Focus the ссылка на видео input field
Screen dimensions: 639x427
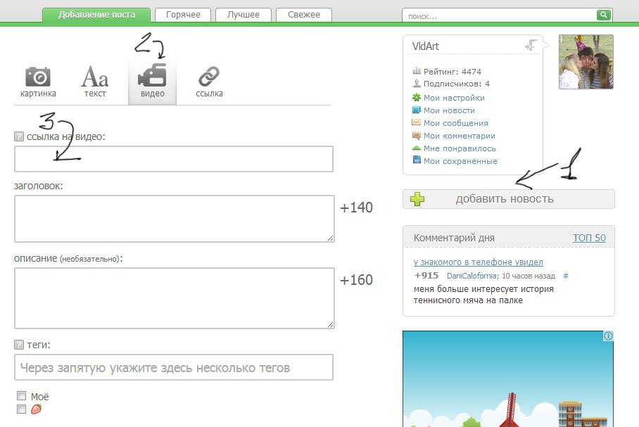click(x=174, y=159)
